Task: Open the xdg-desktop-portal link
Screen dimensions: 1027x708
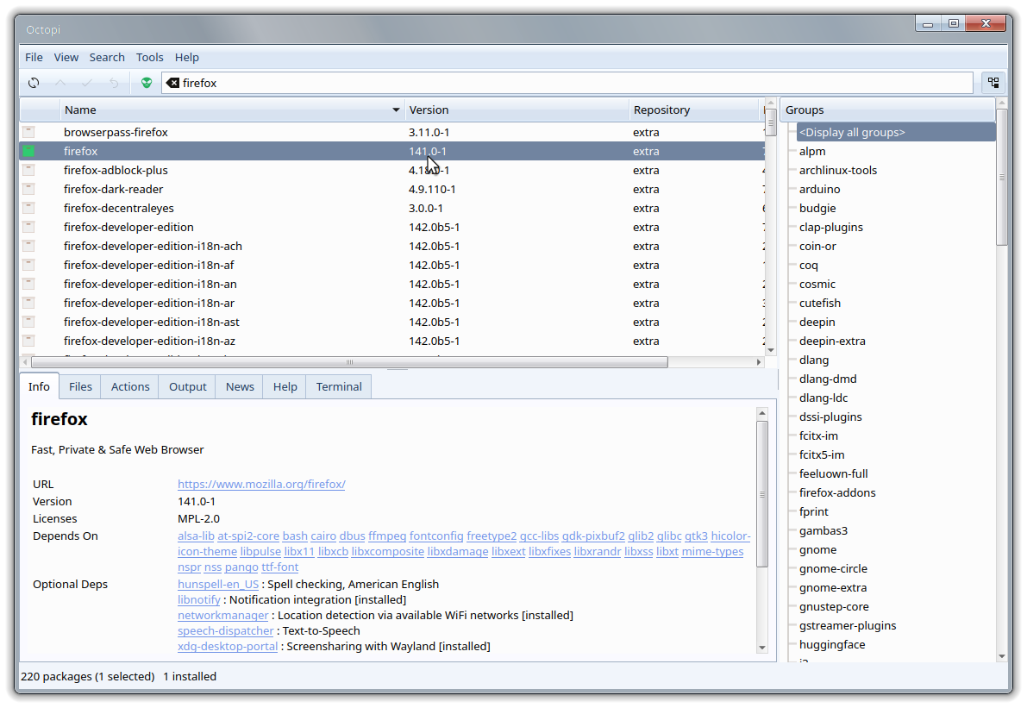Action: click(228, 647)
